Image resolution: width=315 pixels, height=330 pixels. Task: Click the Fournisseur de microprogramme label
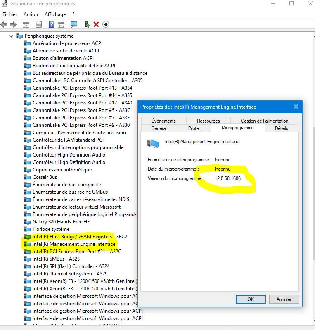pyautogui.click(x=180, y=160)
